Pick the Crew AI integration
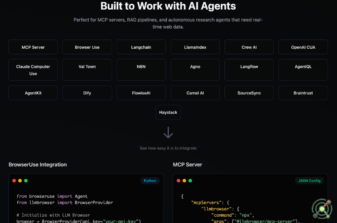 click(249, 47)
